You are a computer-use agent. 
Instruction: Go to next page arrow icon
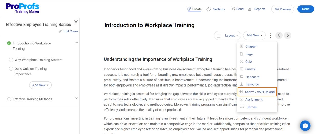coord(288,35)
